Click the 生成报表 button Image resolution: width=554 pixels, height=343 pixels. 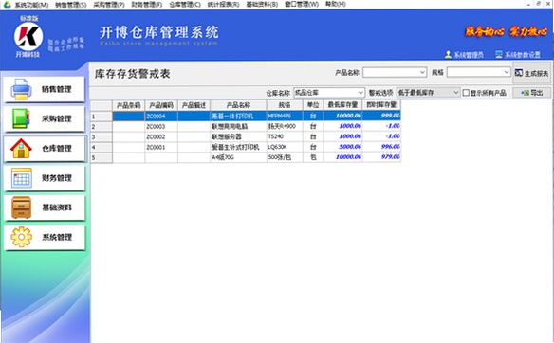pos(532,73)
